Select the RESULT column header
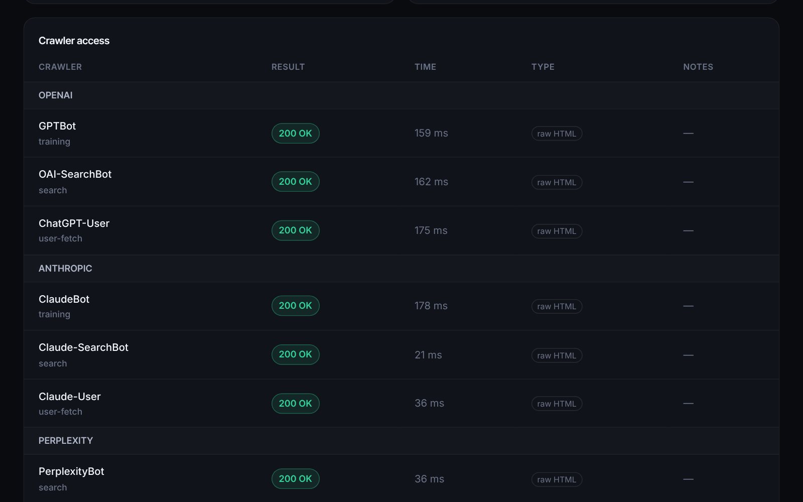803x502 pixels. point(288,67)
